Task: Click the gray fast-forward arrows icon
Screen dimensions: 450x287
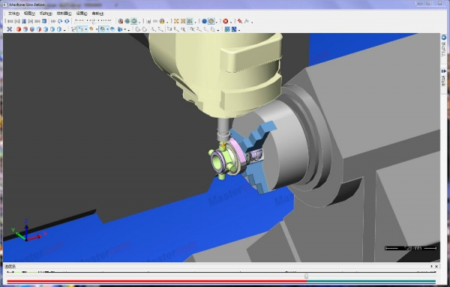Action: pos(53,21)
